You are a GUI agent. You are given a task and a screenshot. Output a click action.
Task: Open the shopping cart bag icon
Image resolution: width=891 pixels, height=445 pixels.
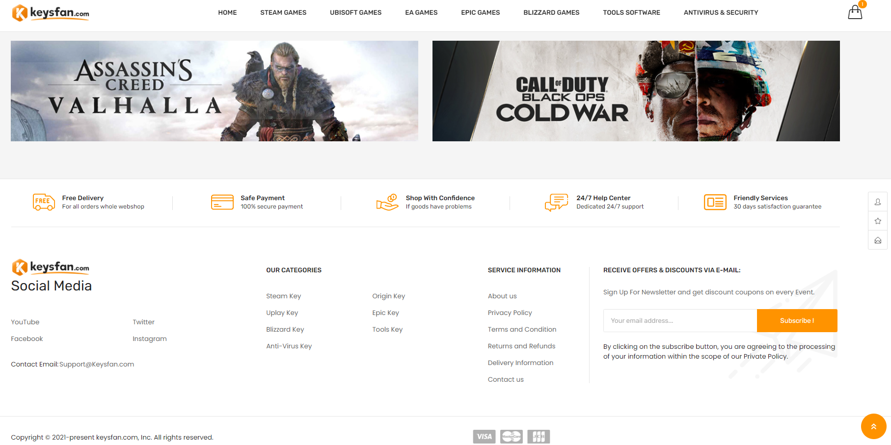coord(855,12)
